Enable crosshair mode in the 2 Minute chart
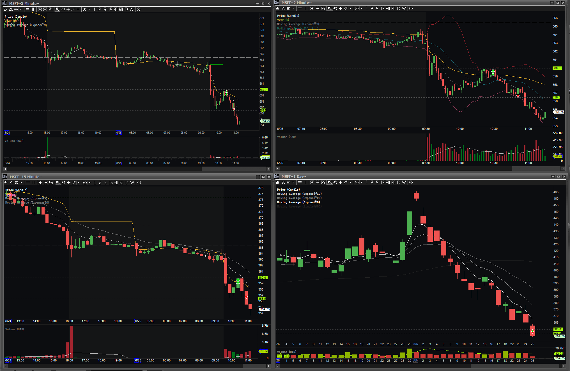This screenshot has width=570, height=371. click(x=341, y=8)
